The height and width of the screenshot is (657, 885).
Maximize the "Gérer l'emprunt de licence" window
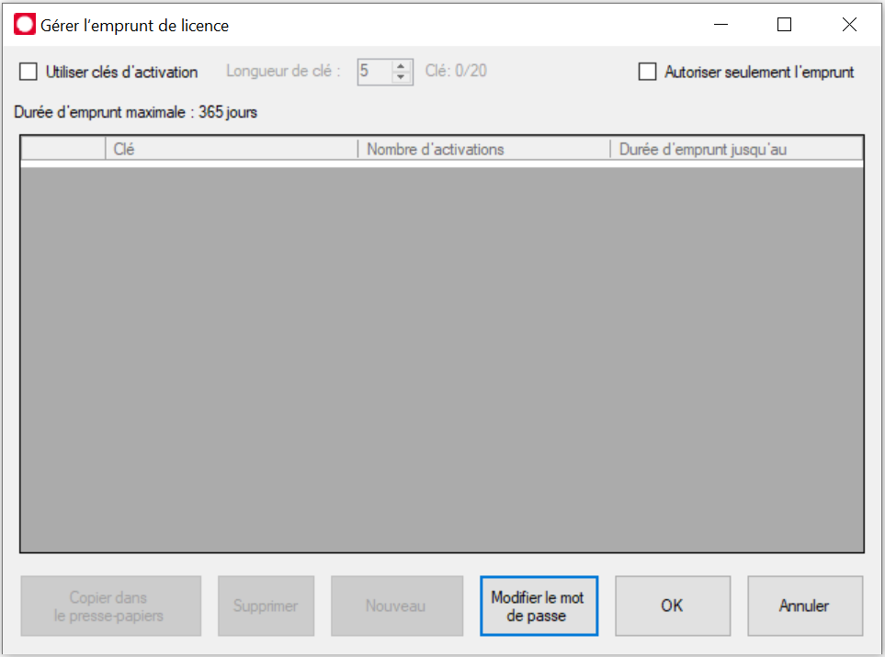784,25
